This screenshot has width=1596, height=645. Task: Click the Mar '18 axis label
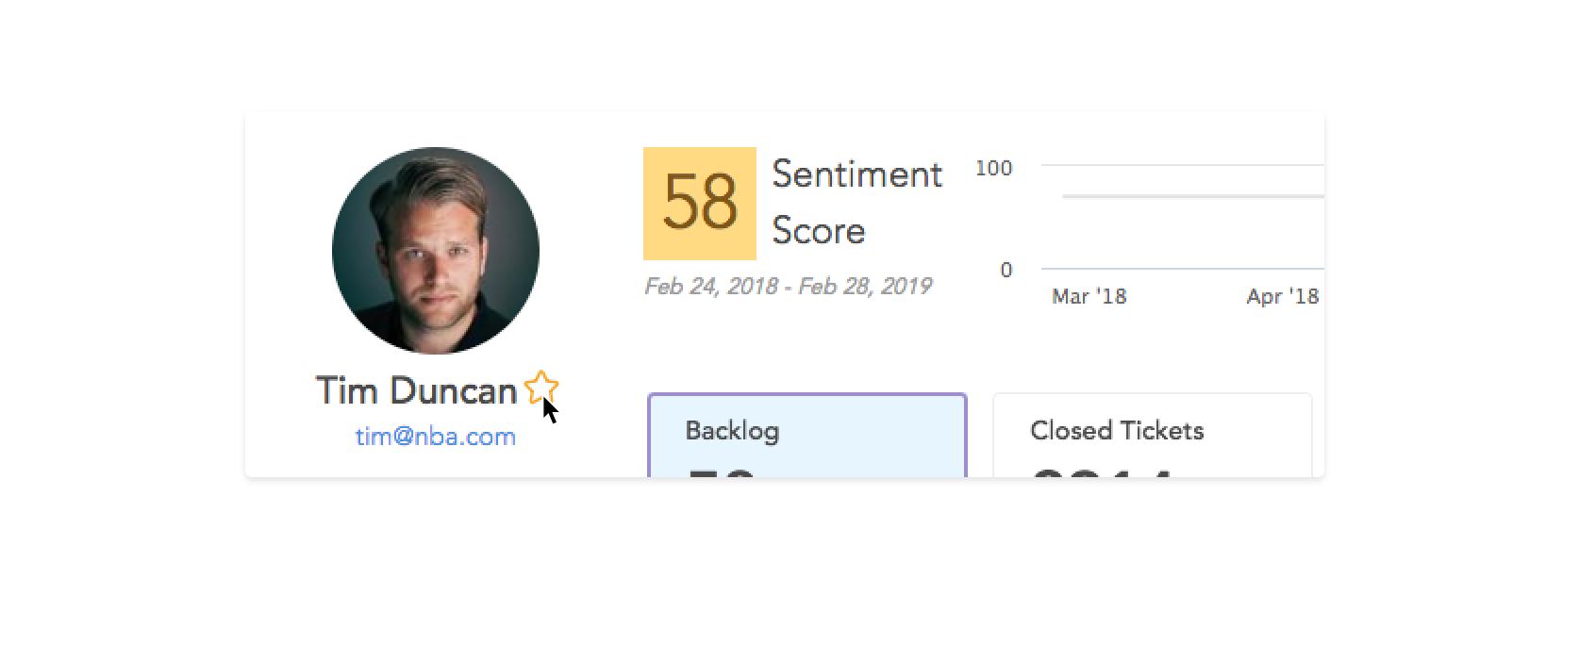click(x=1089, y=296)
